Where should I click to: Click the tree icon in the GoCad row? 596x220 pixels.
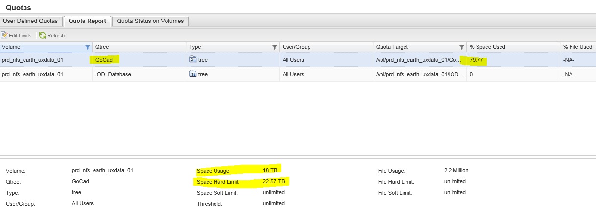pyautogui.click(x=193, y=60)
